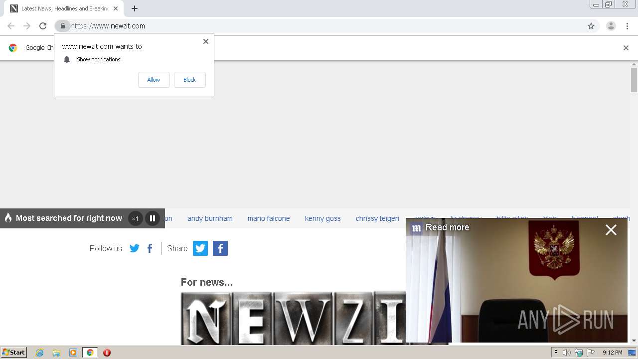Open Chrome's three-dot menu
The height and width of the screenshot is (359, 638).
[x=627, y=26]
